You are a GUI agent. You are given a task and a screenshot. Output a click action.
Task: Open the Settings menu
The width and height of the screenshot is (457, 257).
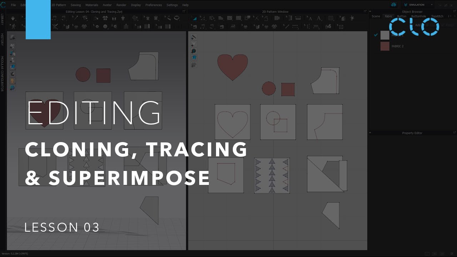click(x=172, y=5)
